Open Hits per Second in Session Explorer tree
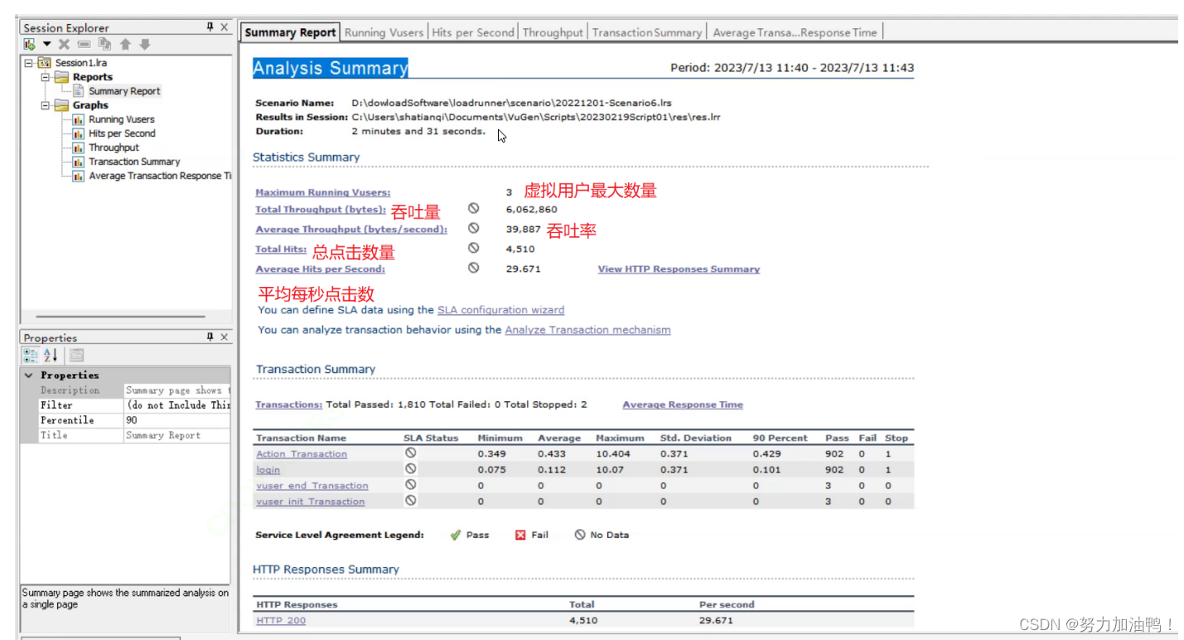 pyautogui.click(x=122, y=133)
